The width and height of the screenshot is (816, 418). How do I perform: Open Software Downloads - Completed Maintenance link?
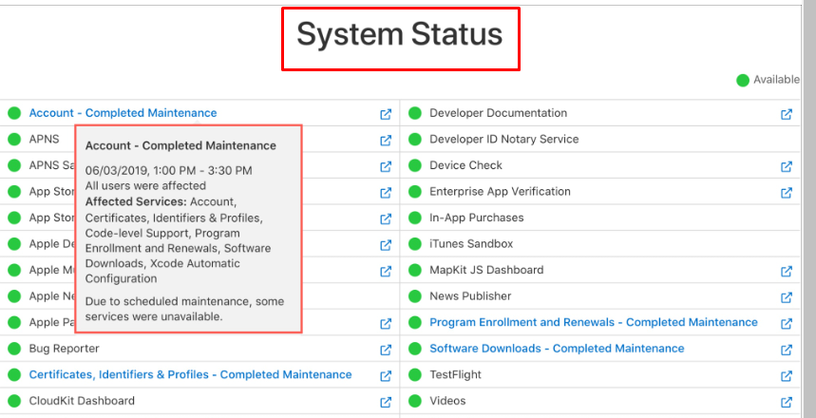(x=557, y=349)
